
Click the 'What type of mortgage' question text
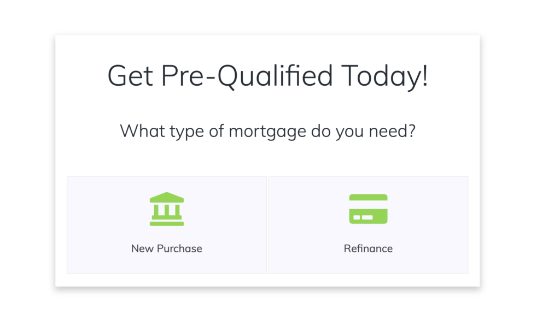(x=267, y=131)
